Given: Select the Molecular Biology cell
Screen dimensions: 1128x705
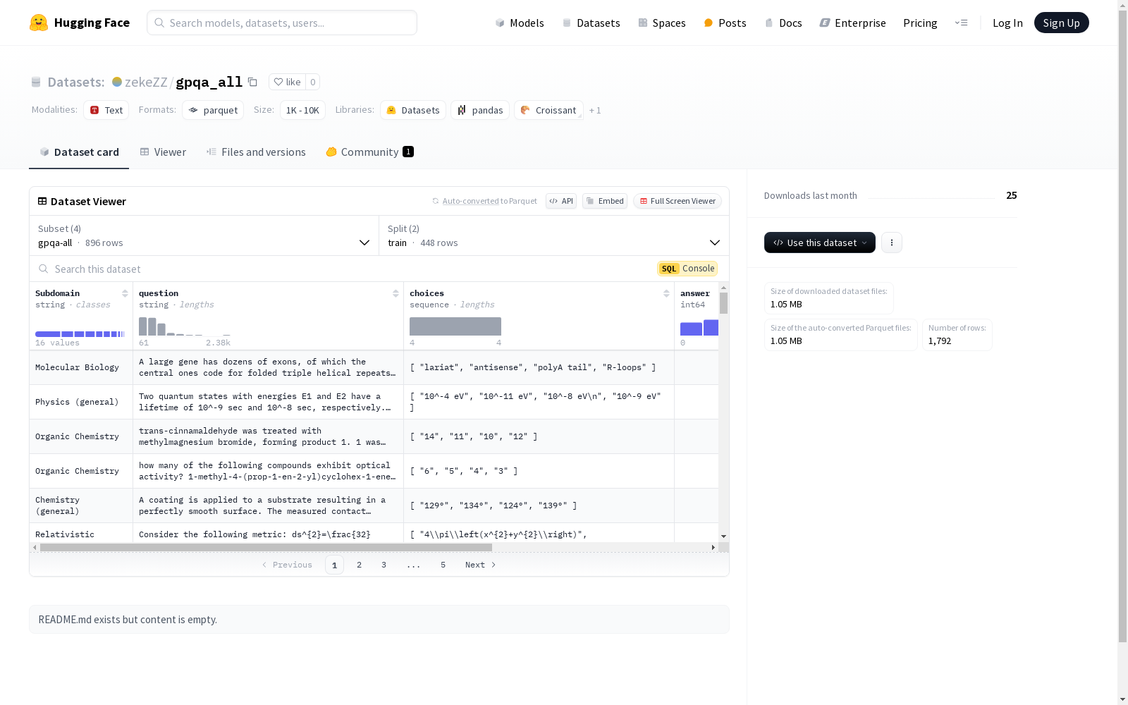Looking at the screenshot, I should pyautogui.click(x=81, y=367).
